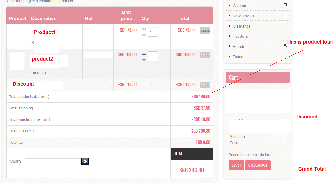334x183 pixels.
Task: Decrease quantity of Product1 with minus icon
Action: coord(144,35)
